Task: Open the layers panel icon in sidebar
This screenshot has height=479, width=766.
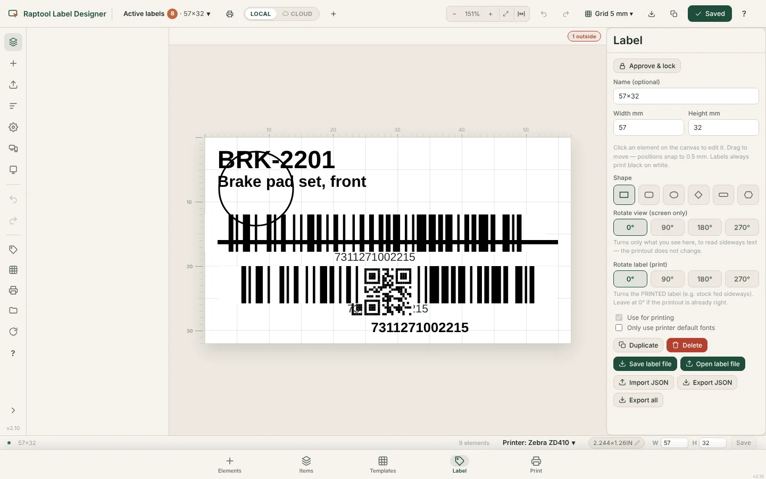Action: click(13, 42)
